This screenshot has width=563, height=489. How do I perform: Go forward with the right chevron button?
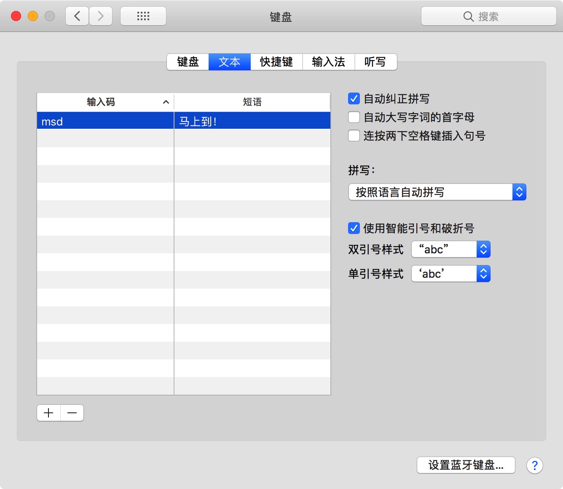101,16
